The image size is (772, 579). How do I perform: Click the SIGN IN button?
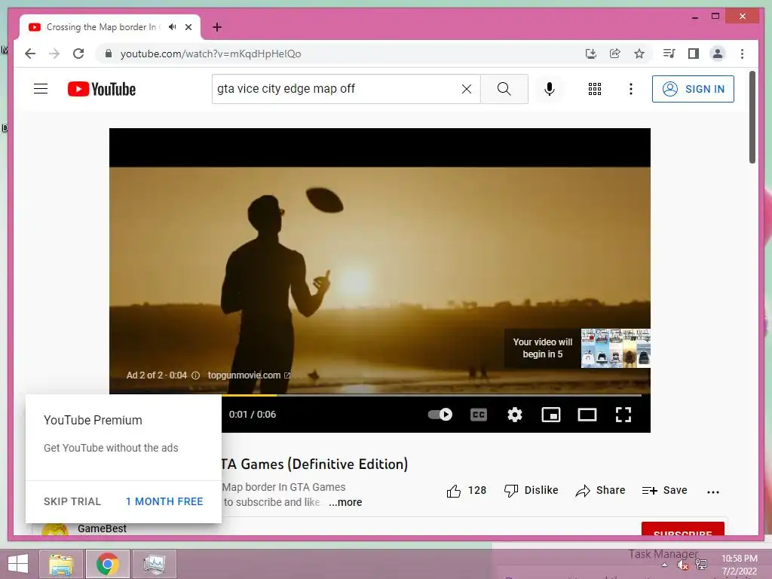click(x=693, y=89)
